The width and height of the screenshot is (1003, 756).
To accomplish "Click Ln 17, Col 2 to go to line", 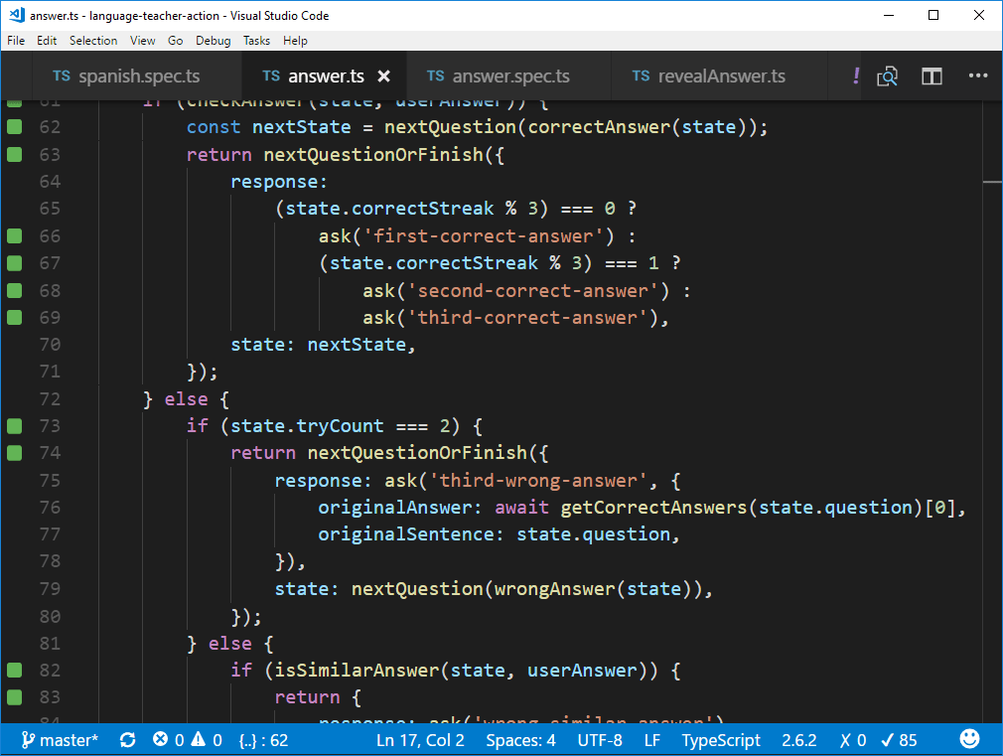I will click(420, 740).
